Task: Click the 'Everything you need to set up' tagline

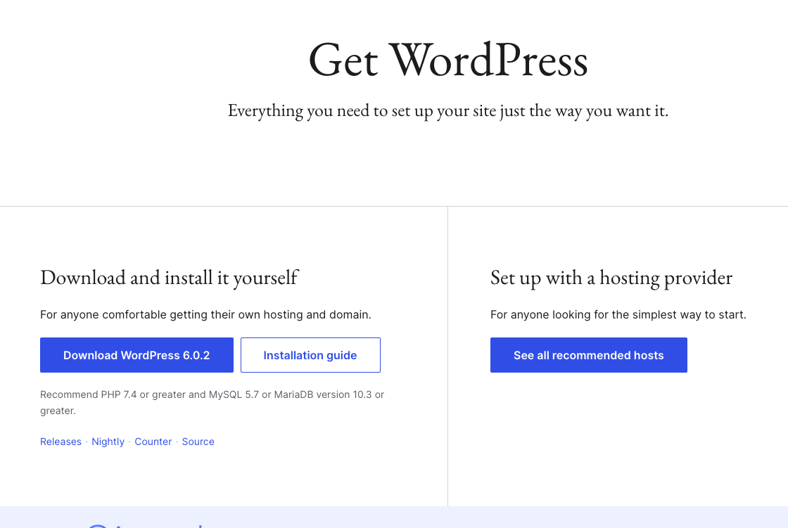Action: click(x=448, y=110)
